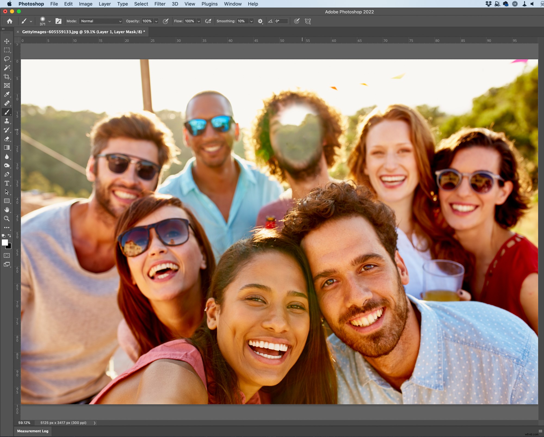544x437 pixels.
Task: Open the brush smoothing settings gear
Action: [x=260, y=21]
